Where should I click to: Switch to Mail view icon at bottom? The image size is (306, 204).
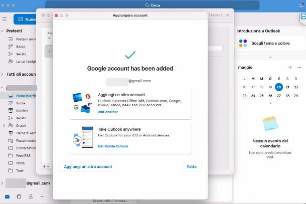(x=7, y=196)
